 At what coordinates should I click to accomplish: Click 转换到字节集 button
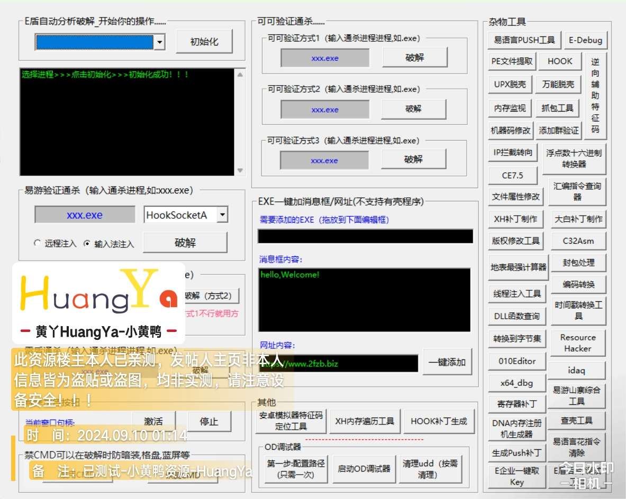[517, 339]
